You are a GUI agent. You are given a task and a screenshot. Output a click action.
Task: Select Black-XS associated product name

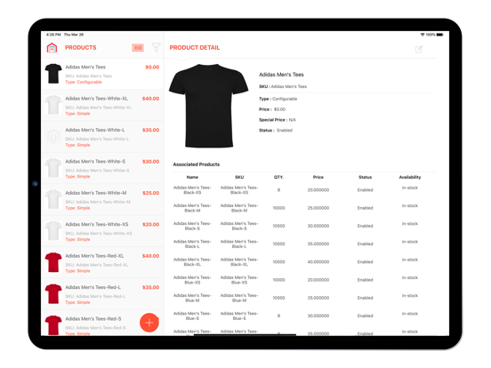click(x=192, y=190)
